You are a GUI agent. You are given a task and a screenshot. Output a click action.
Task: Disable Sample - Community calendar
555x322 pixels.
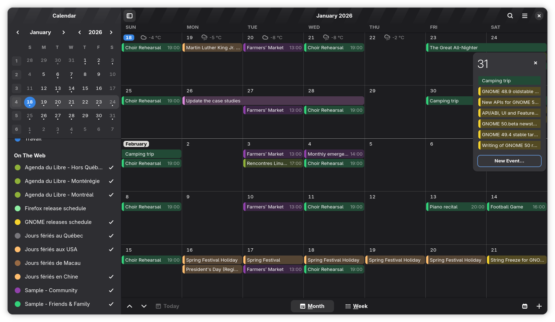tap(111, 290)
